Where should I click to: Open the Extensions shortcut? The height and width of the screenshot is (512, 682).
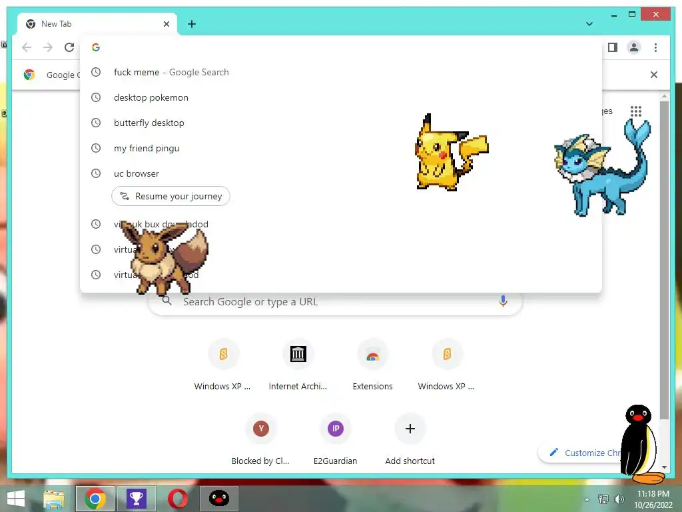[373, 365]
